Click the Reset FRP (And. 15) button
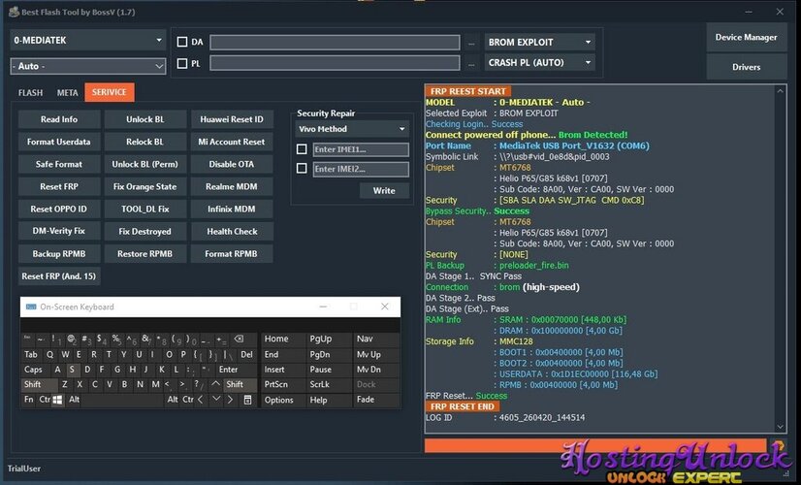Image resolution: width=801 pixels, height=485 pixels. tap(59, 276)
